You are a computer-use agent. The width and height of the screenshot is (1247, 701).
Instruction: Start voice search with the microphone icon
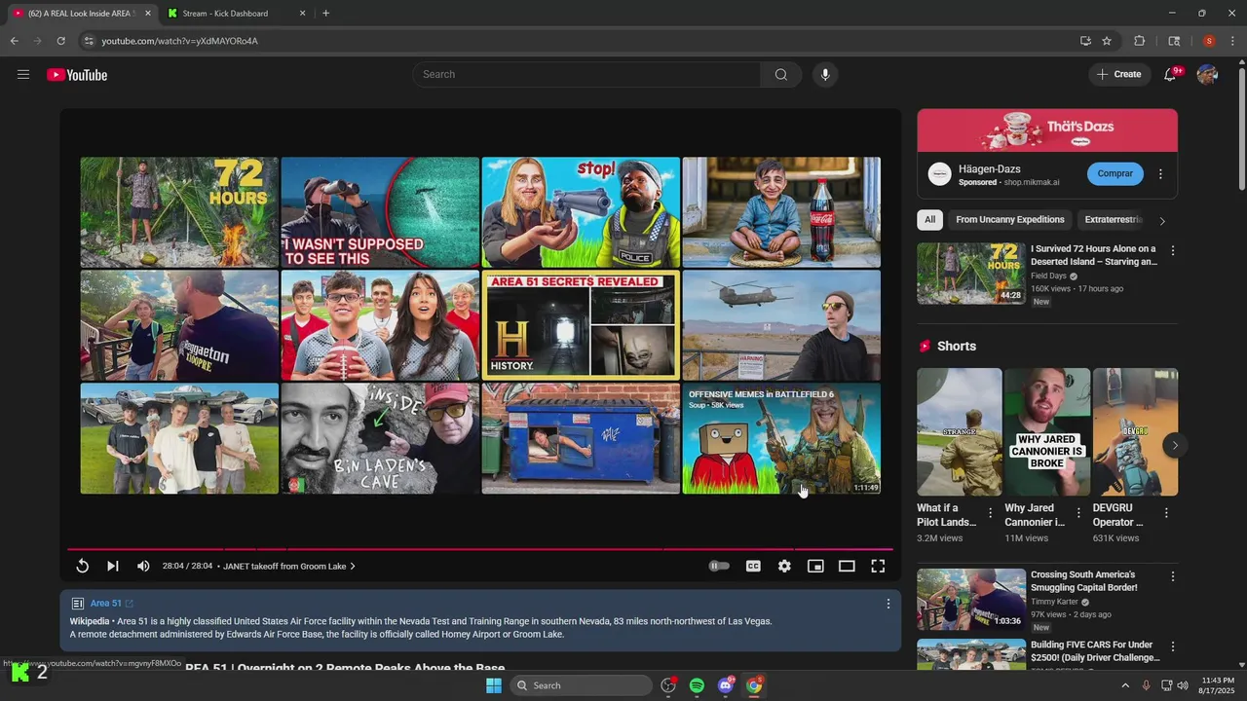click(825, 75)
